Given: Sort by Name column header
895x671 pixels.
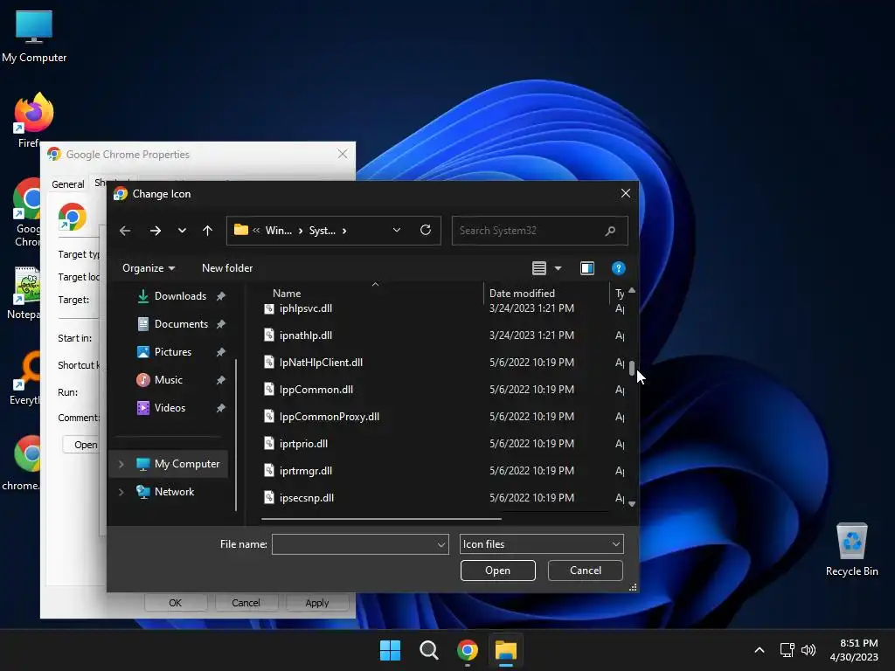Looking at the screenshot, I should pos(287,294).
